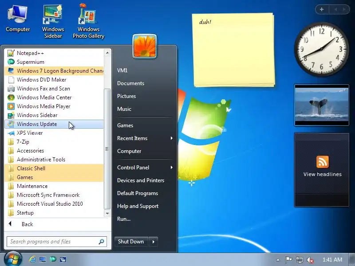
Task: Open Pictures from the start menu
Action: pyautogui.click(x=126, y=96)
